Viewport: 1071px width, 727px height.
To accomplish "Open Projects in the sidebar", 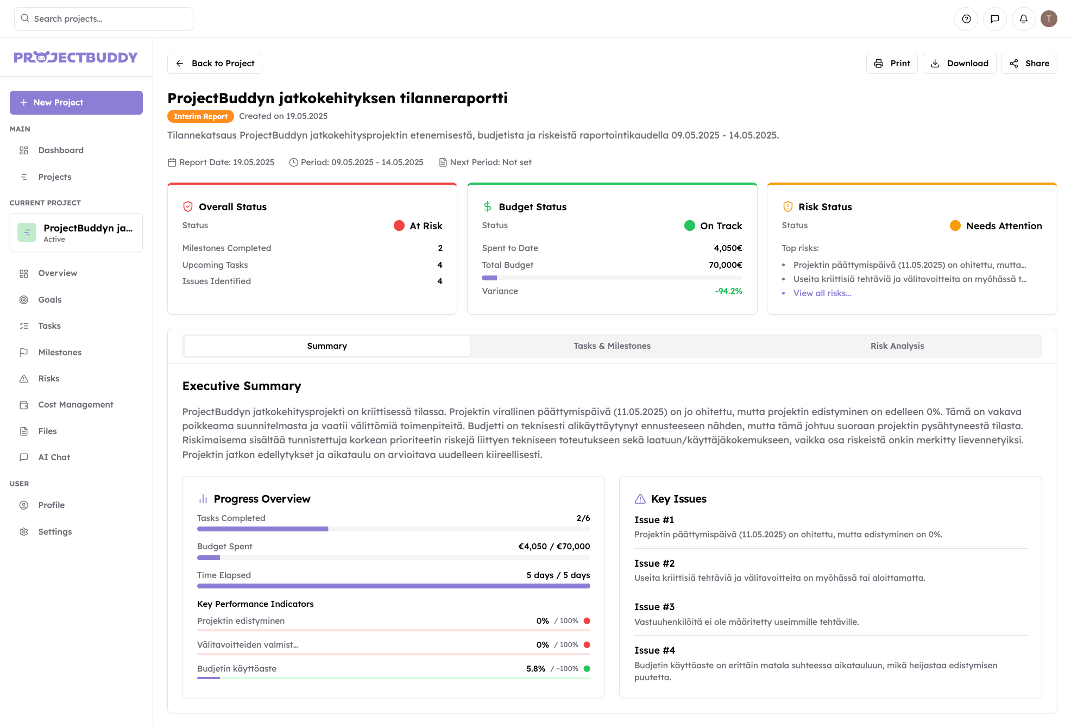I will [x=76, y=177].
